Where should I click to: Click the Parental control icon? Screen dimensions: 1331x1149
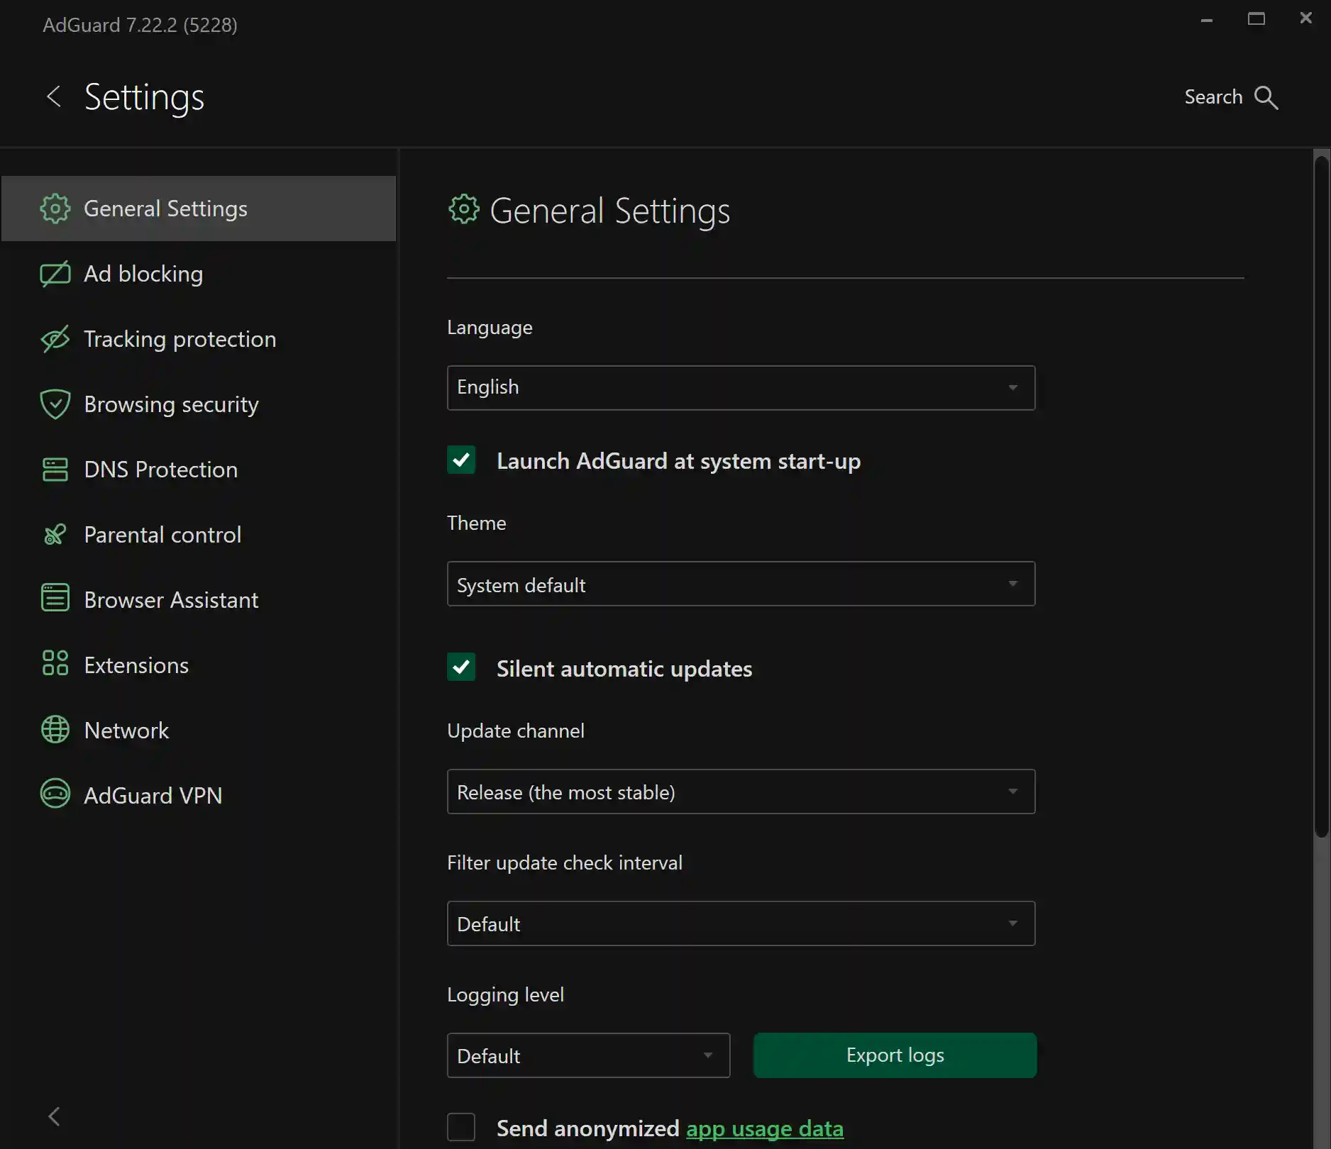[55, 535]
